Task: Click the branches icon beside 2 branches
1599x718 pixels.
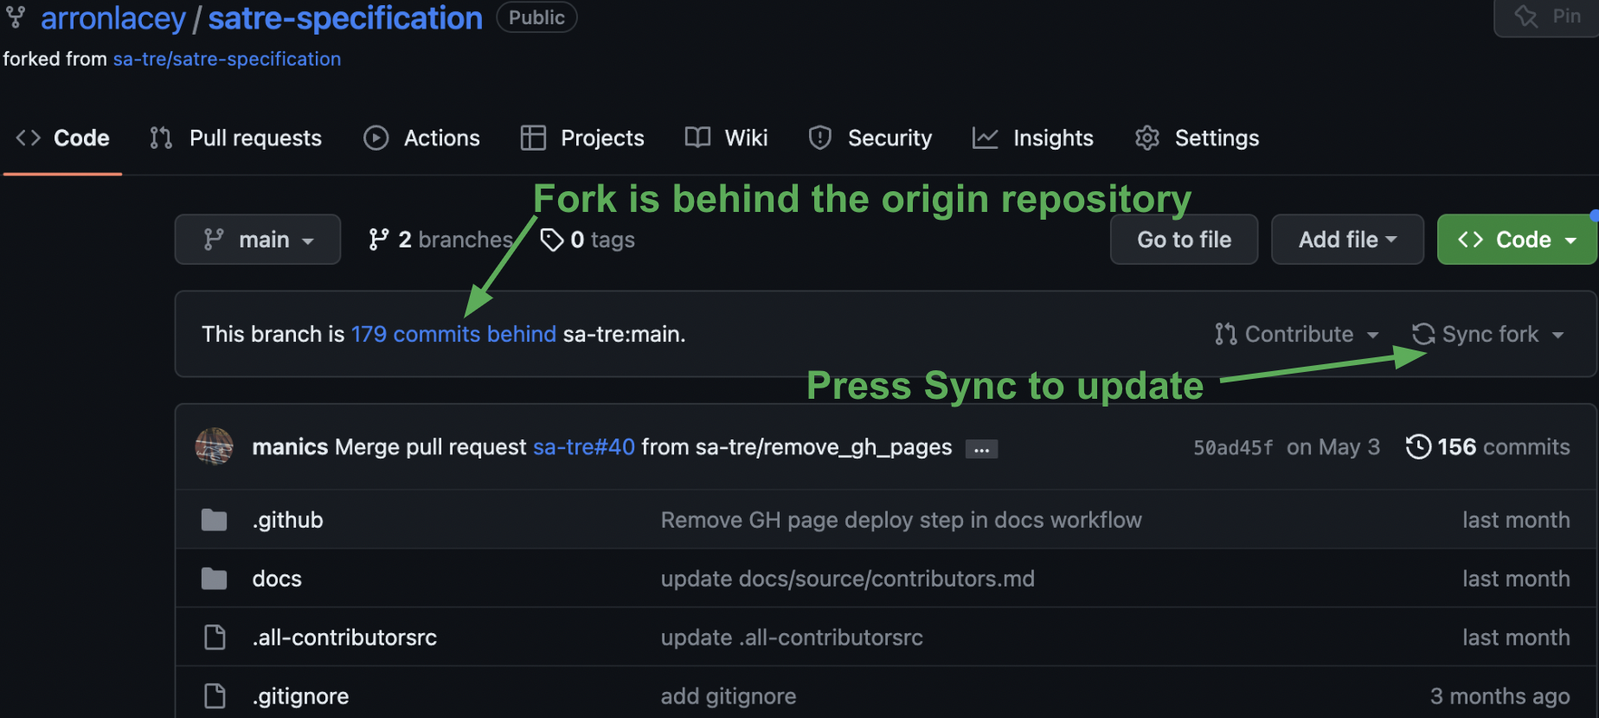Action: tap(378, 240)
